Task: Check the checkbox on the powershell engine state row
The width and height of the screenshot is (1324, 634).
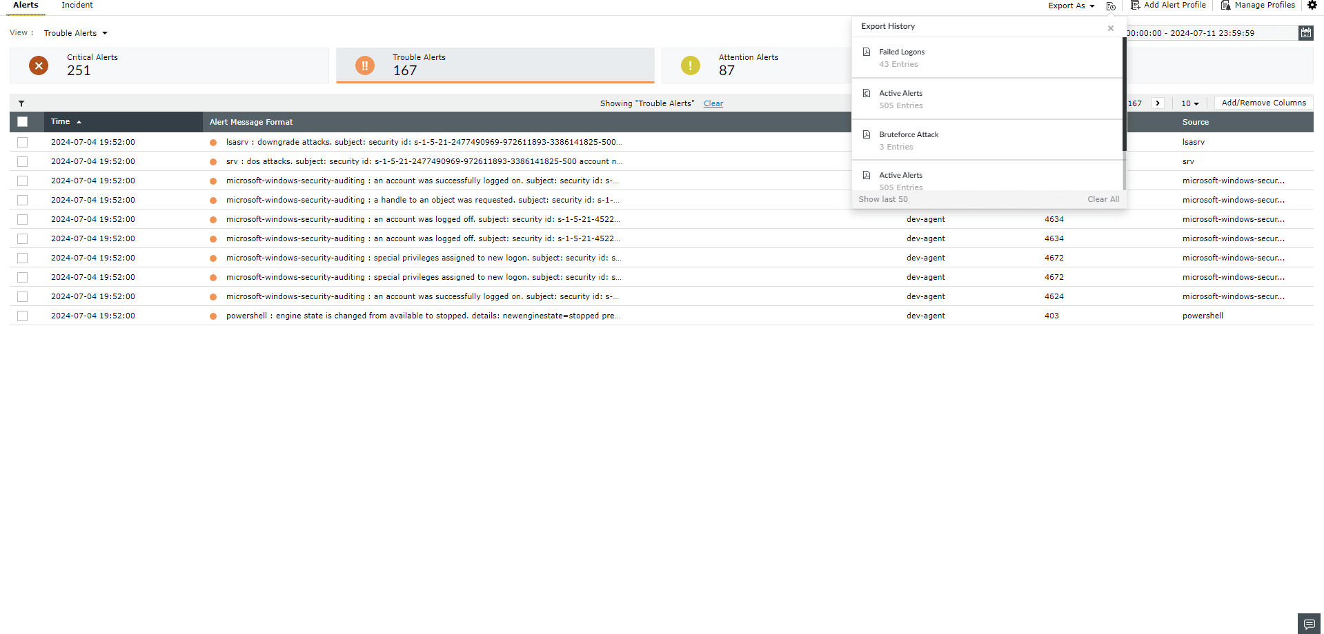Action: pyautogui.click(x=22, y=316)
